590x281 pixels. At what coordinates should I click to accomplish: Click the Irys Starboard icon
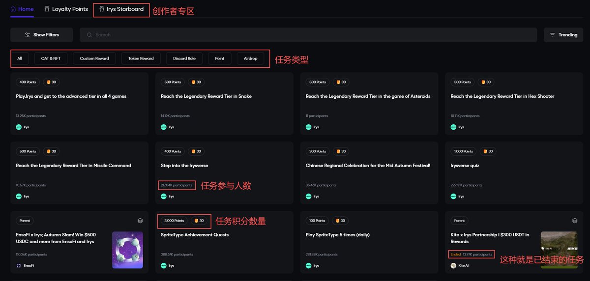point(102,9)
